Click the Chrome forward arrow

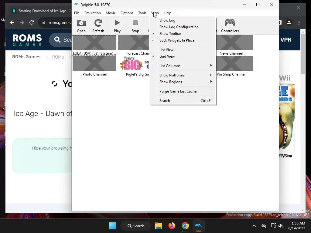pos(22,22)
